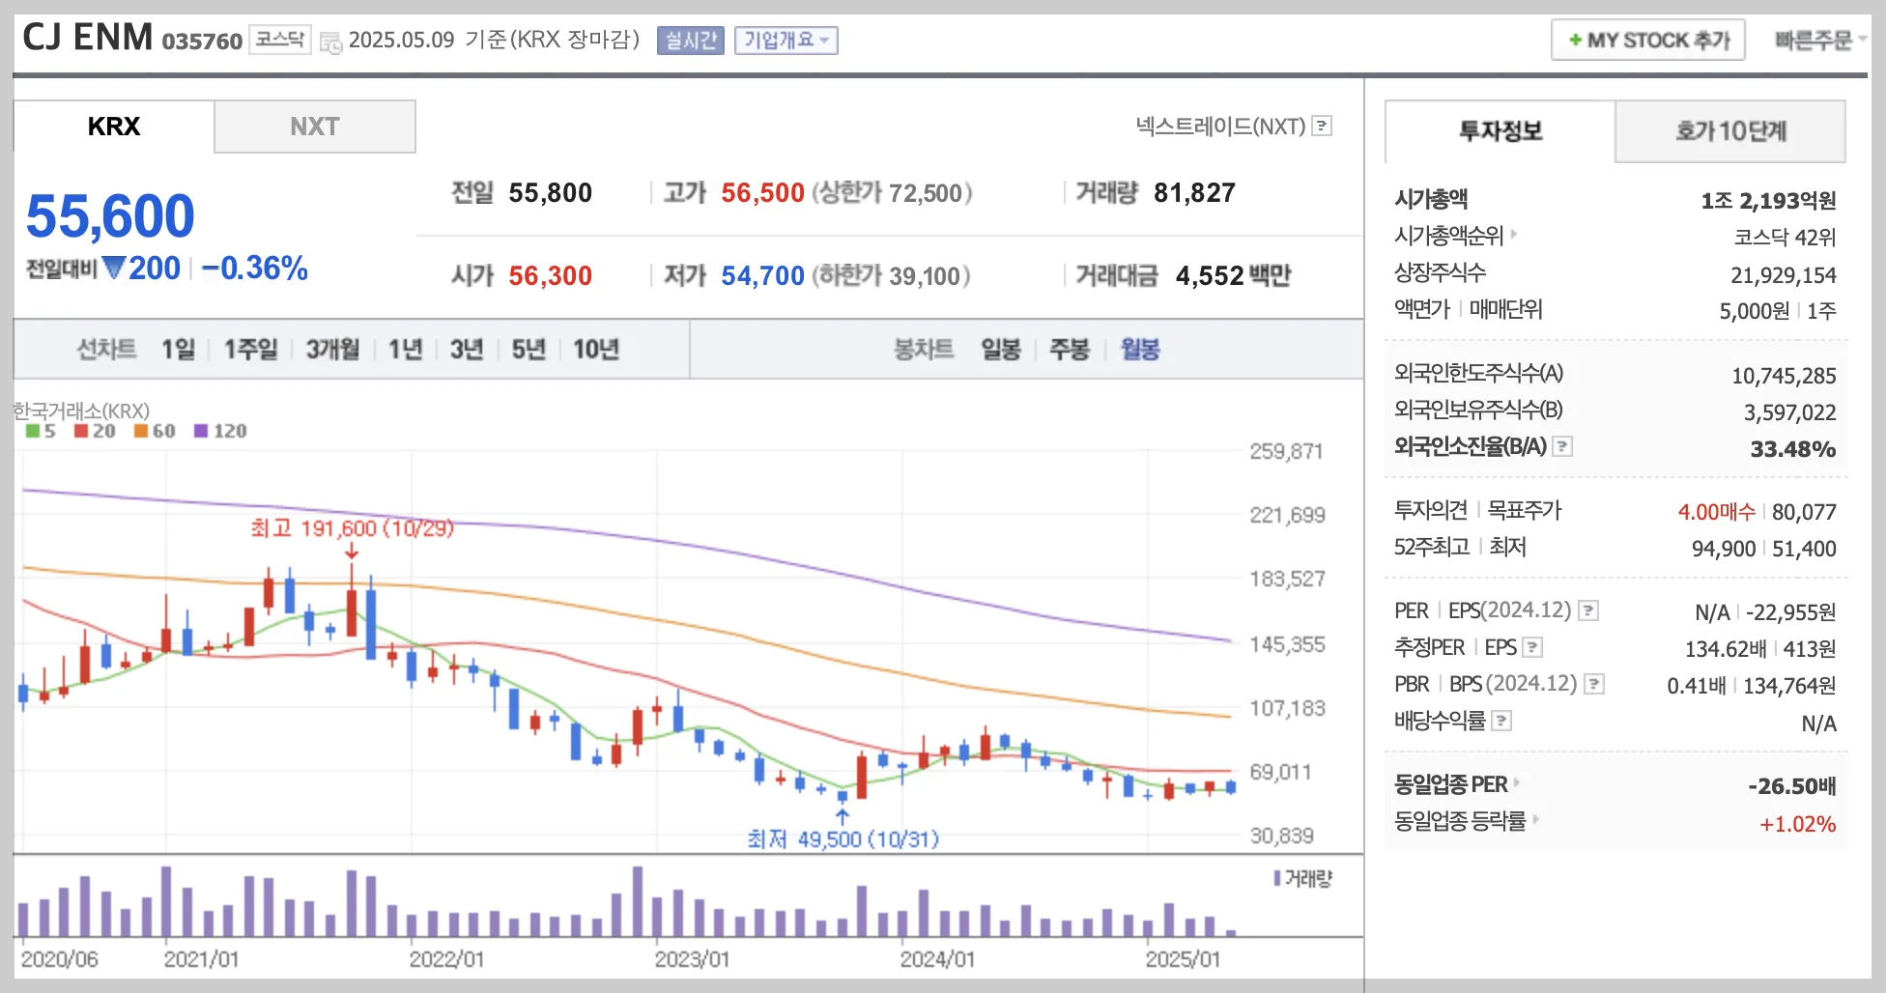Open the 외국인소진율(B/A) help icon
1886x993 pixels.
tap(1562, 446)
